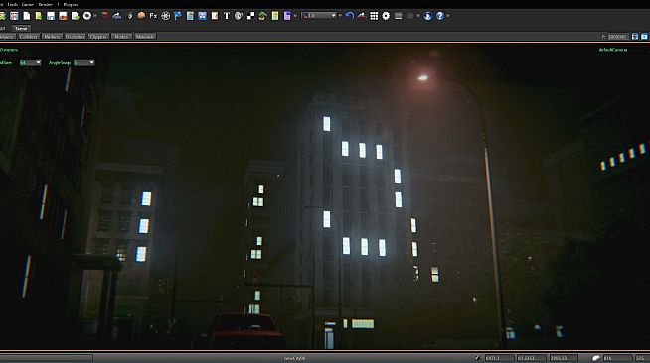The width and height of the screenshot is (650, 363).
Task: Click the far-plane value input field
Action: coord(617,37)
